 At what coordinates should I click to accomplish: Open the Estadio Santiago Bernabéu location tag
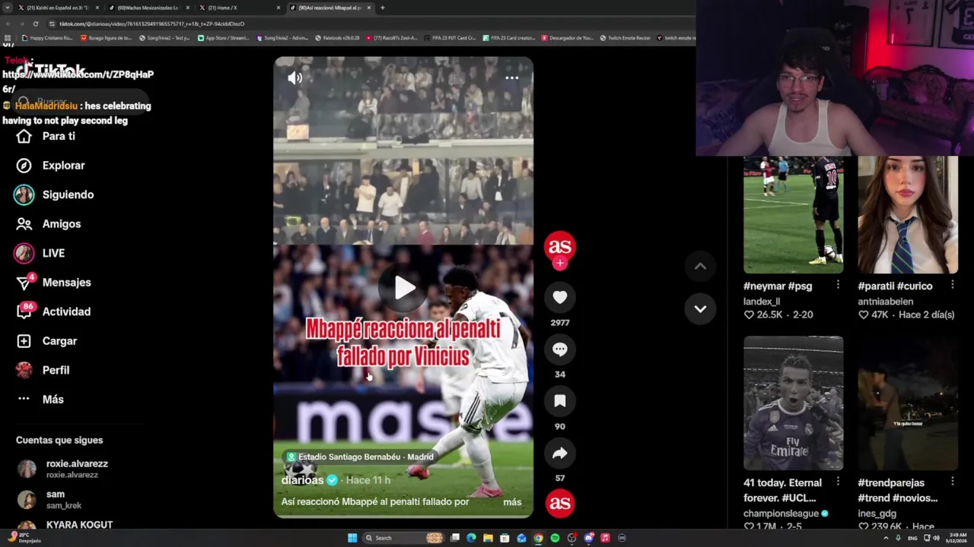point(359,457)
